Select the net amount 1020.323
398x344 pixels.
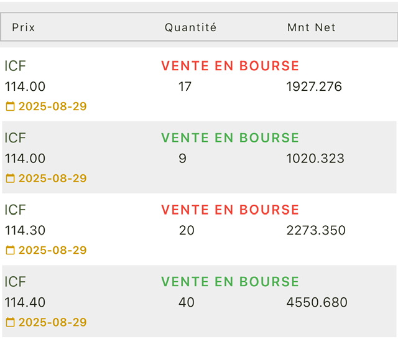tap(315, 159)
